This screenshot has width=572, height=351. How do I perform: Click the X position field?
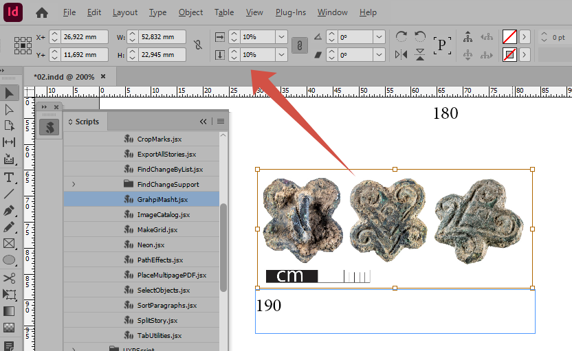[x=85, y=37]
